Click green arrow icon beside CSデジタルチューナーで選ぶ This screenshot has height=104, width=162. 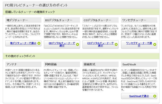pyautogui.click(x=116, y=44)
